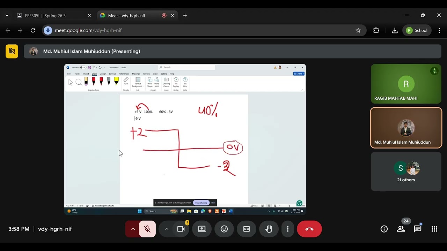Collapse the Word ribbon with the chevron
The height and width of the screenshot is (251, 447).
pos(302,90)
